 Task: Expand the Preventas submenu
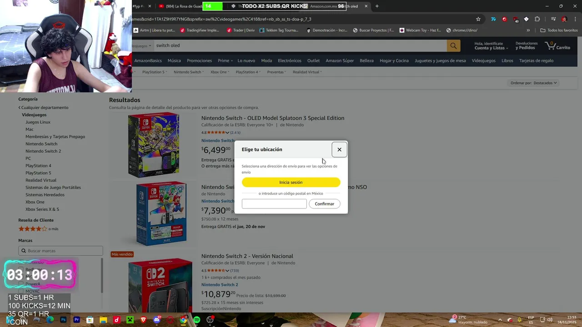(x=276, y=72)
